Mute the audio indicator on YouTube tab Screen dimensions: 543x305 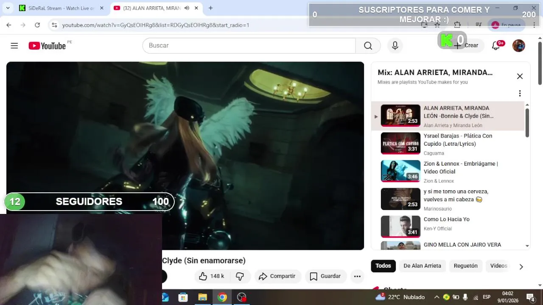coord(187,8)
